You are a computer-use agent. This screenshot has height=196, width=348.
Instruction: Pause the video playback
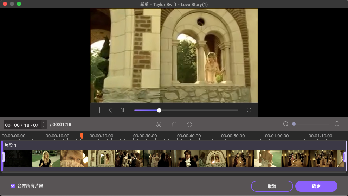tap(98, 110)
